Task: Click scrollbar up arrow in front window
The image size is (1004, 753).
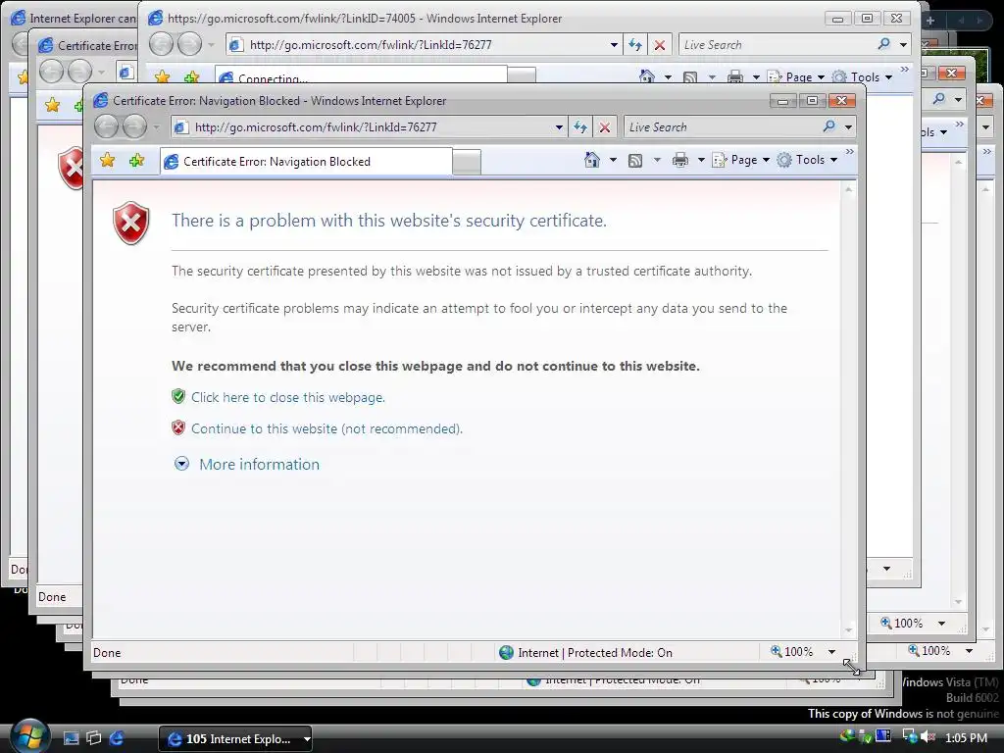Action: (848, 189)
